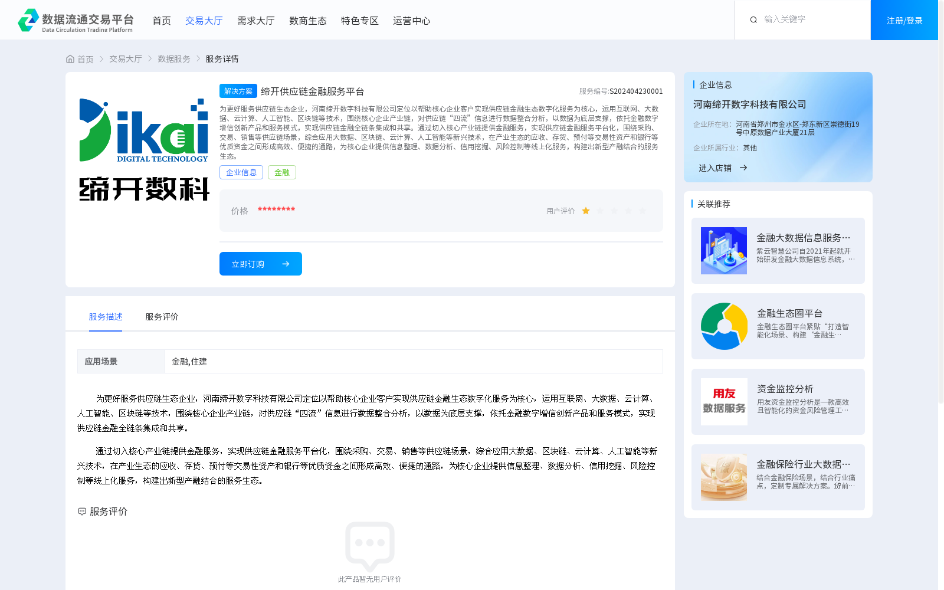Image resolution: width=944 pixels, height=590 pixels.
Task: Open the 运营中心 menu item
Action: 412,21
